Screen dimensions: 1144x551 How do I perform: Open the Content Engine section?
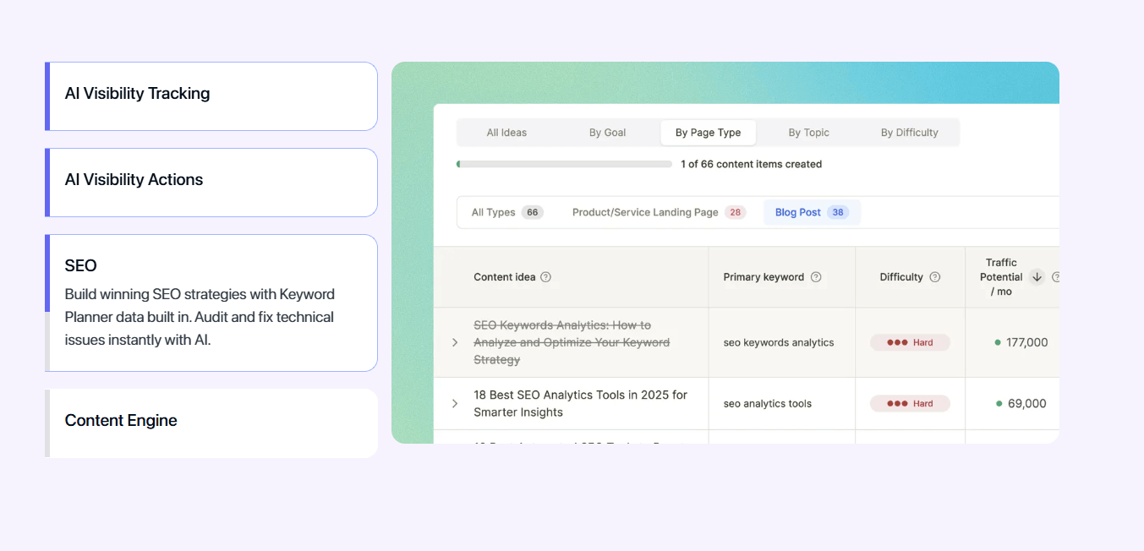click(x=211, y=423)
